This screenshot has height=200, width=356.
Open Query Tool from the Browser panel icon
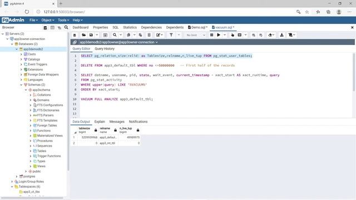pyautogui.click(x=45, y=27)
